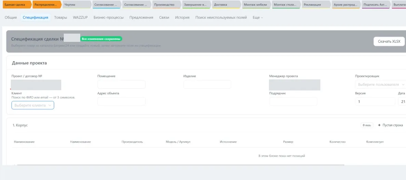Download specification via Скачать XLSX

pos(389,41)
